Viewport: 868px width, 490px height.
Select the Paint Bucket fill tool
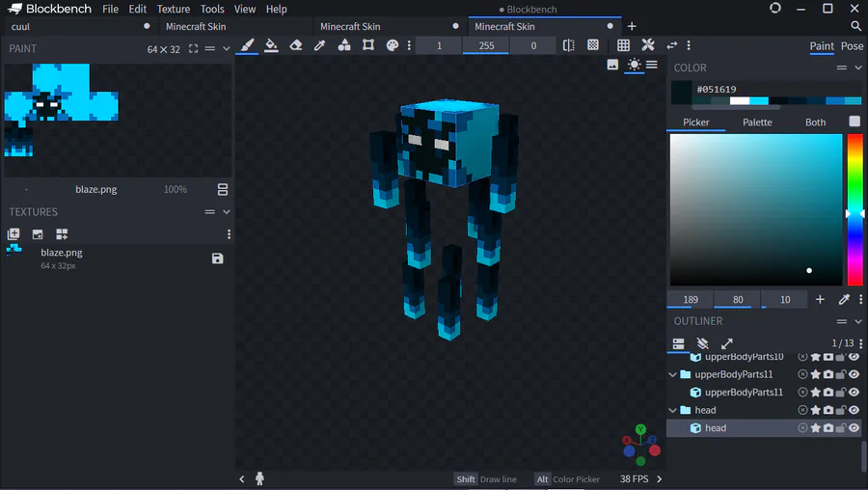[271, 45]
